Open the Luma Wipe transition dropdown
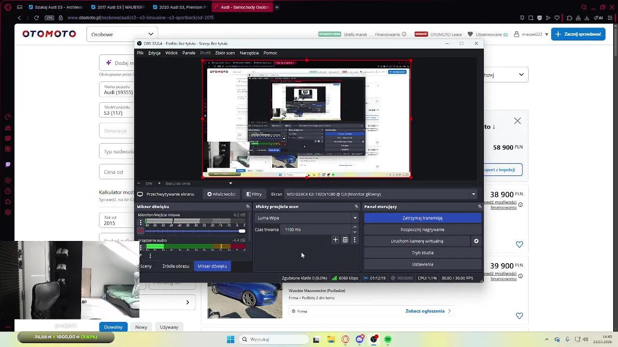The width and height of the screenshot is (618, 347). (x=306, y=218)
